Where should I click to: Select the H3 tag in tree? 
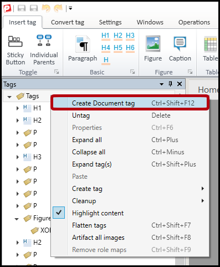[32, 157]
